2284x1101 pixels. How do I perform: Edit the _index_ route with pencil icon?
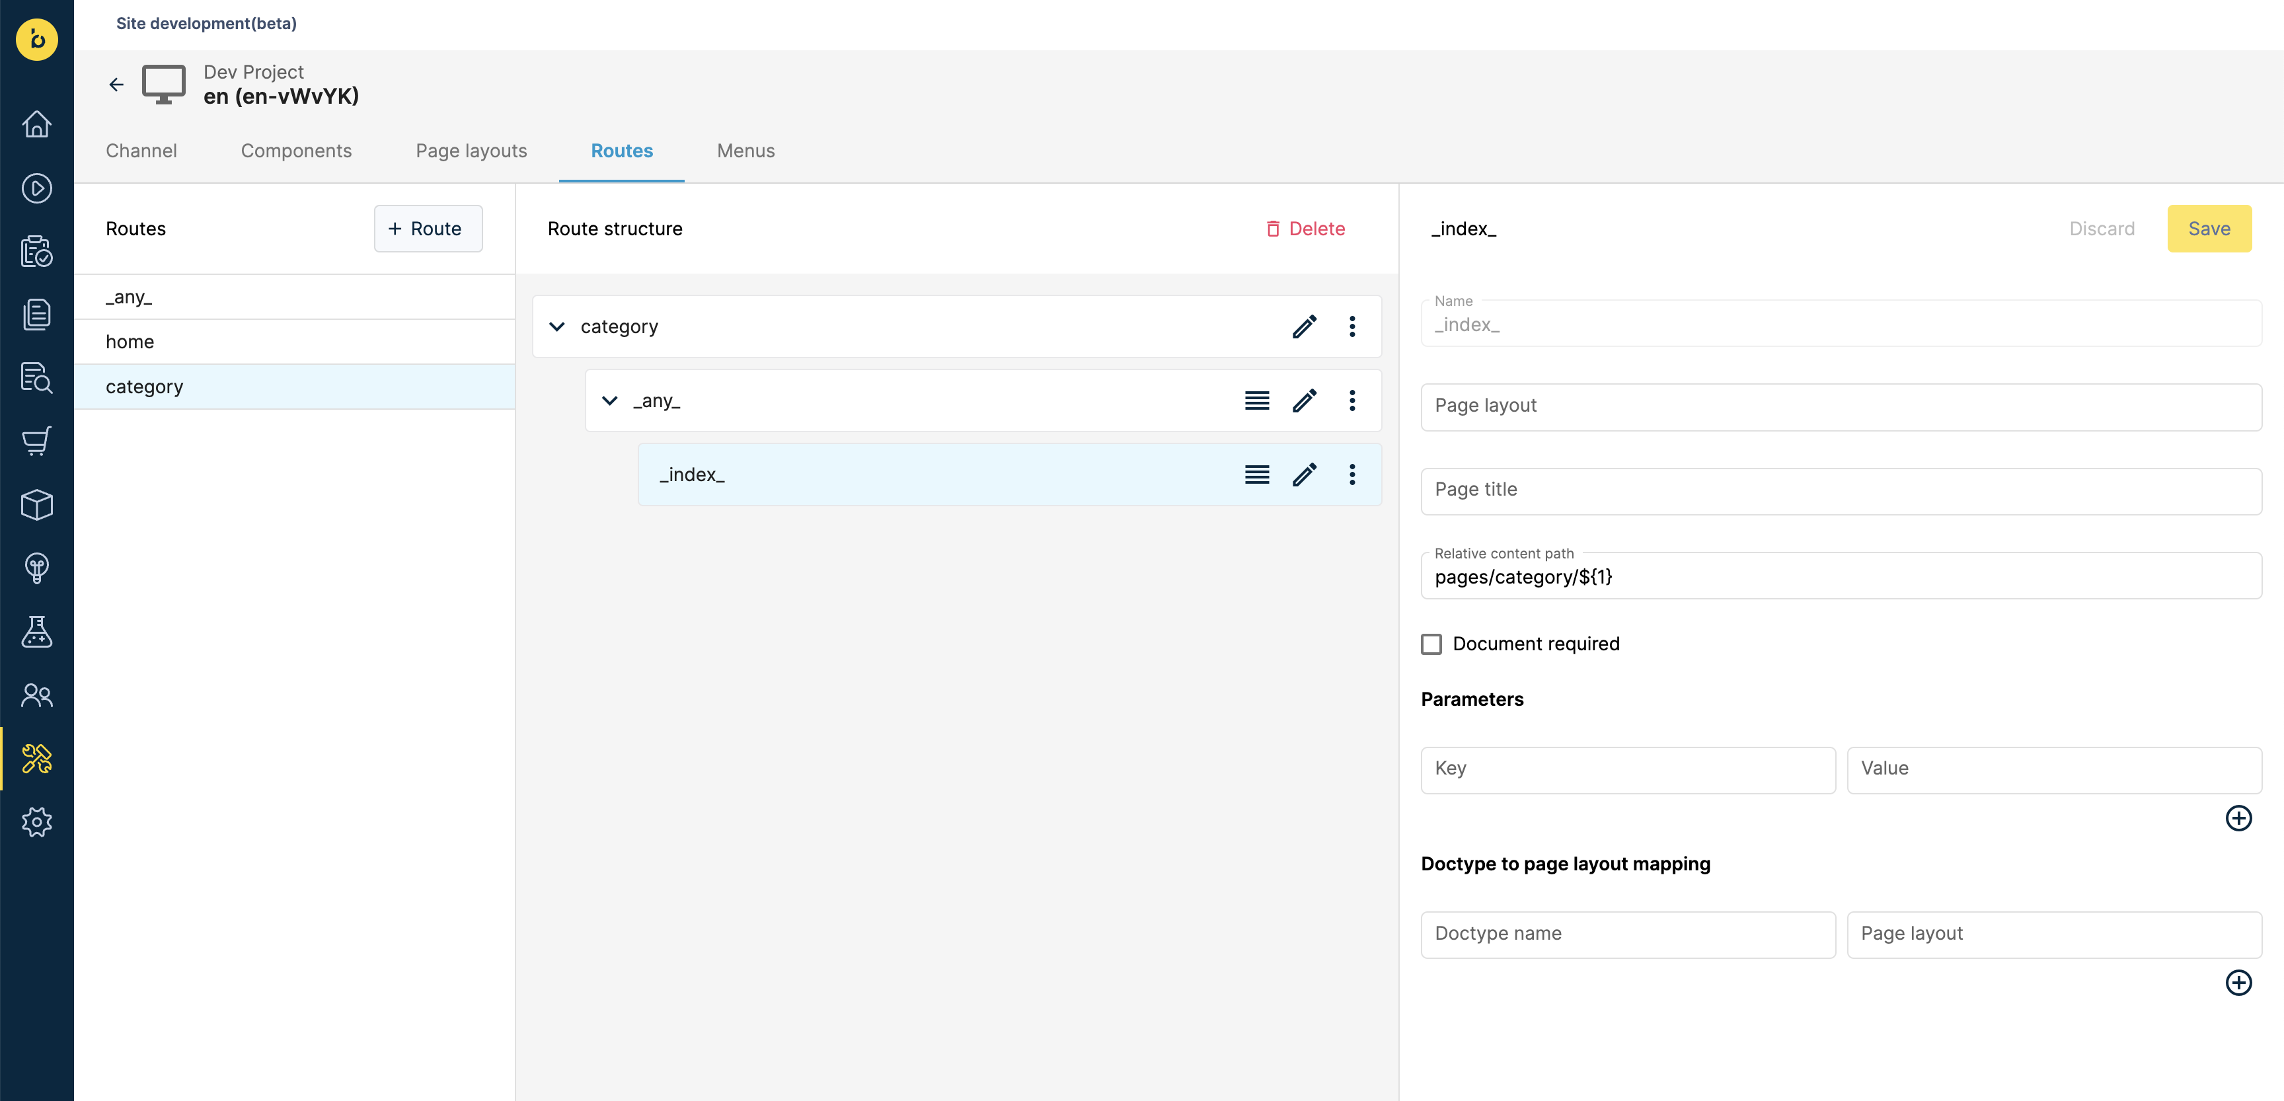(1305, 475)
